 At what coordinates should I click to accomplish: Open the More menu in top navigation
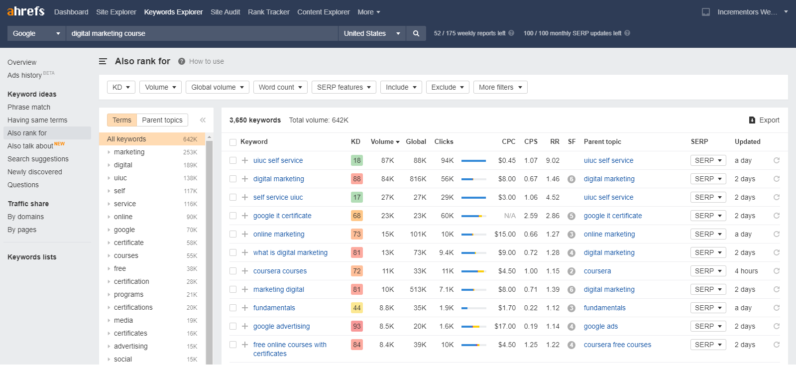[x=369, y=12]
